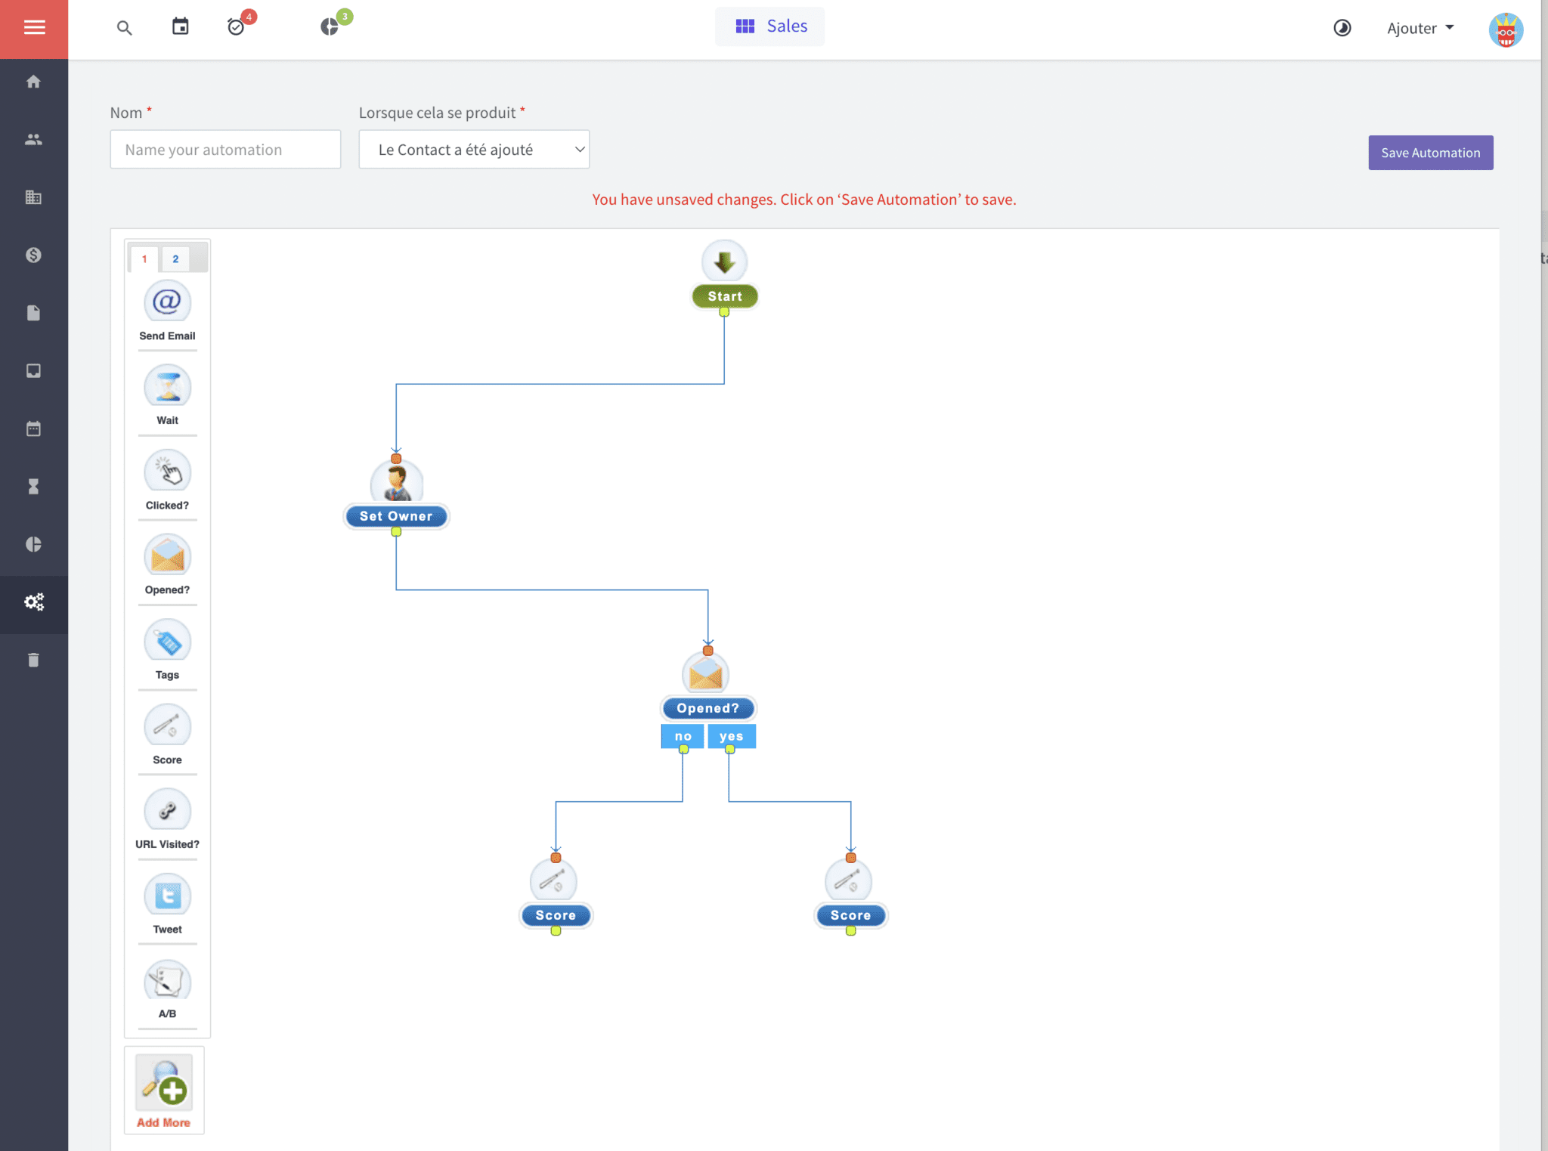The height and width of the screenshot is (1151, 1548).
Task: Switch to palette tab 2
Action: 175,258
